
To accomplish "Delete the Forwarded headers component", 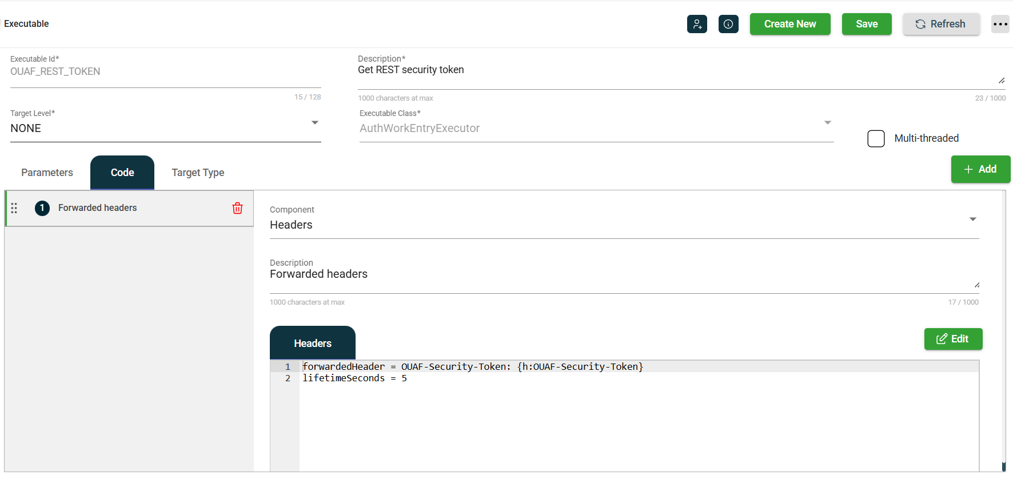I will pyautogui.click(x=237, y=208).
